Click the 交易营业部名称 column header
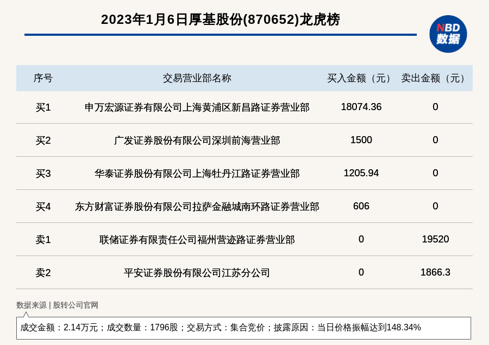 click(x=197, y=78)
